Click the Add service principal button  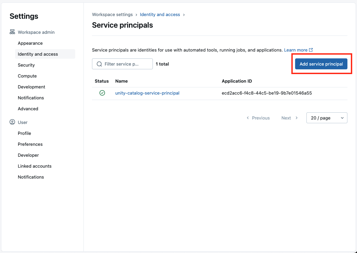pos(321,64)
